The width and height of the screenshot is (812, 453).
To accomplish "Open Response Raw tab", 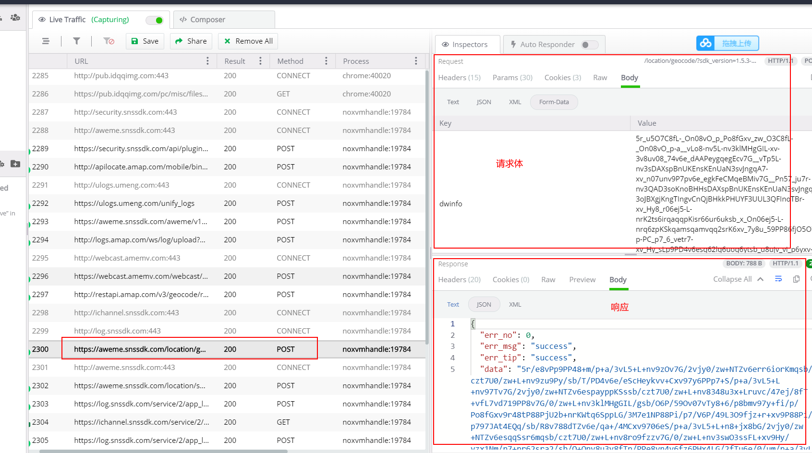I will click(548, 279).
